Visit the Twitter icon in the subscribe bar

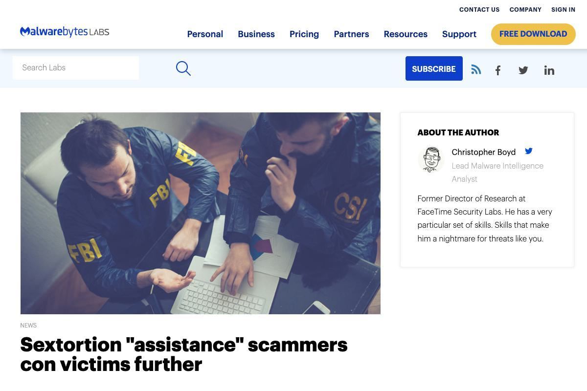[523, 70]
